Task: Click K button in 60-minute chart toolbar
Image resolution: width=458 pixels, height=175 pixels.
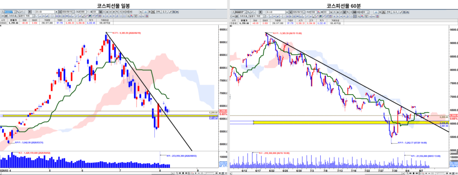Action: [261, 12]
